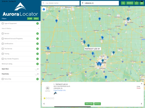Image resolution: width=145 pixels, height=108 pixels.
Task: Expand National Account Programs arrow
Action: tap(38, 39)
